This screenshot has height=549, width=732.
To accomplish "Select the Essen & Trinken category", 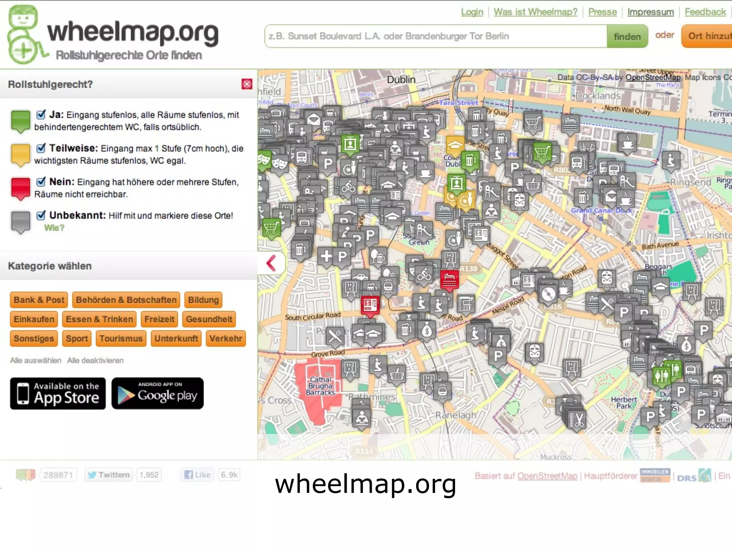I will 99,319.
